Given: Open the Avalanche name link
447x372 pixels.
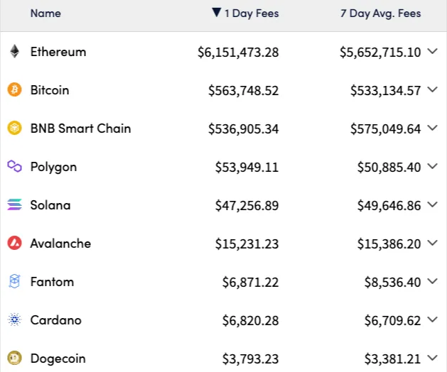Looking at the screenshot, I should [60, 244].
